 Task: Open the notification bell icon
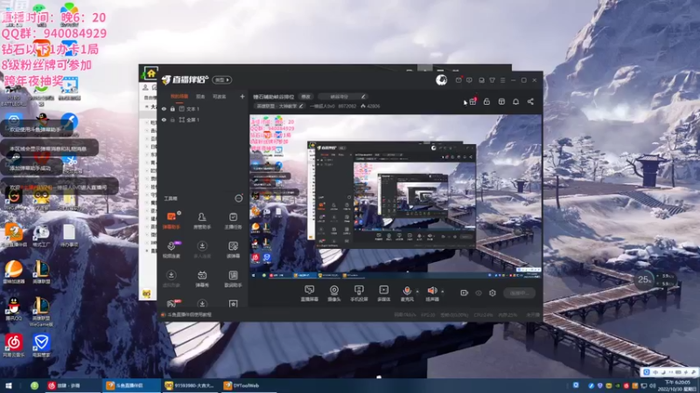515,101
